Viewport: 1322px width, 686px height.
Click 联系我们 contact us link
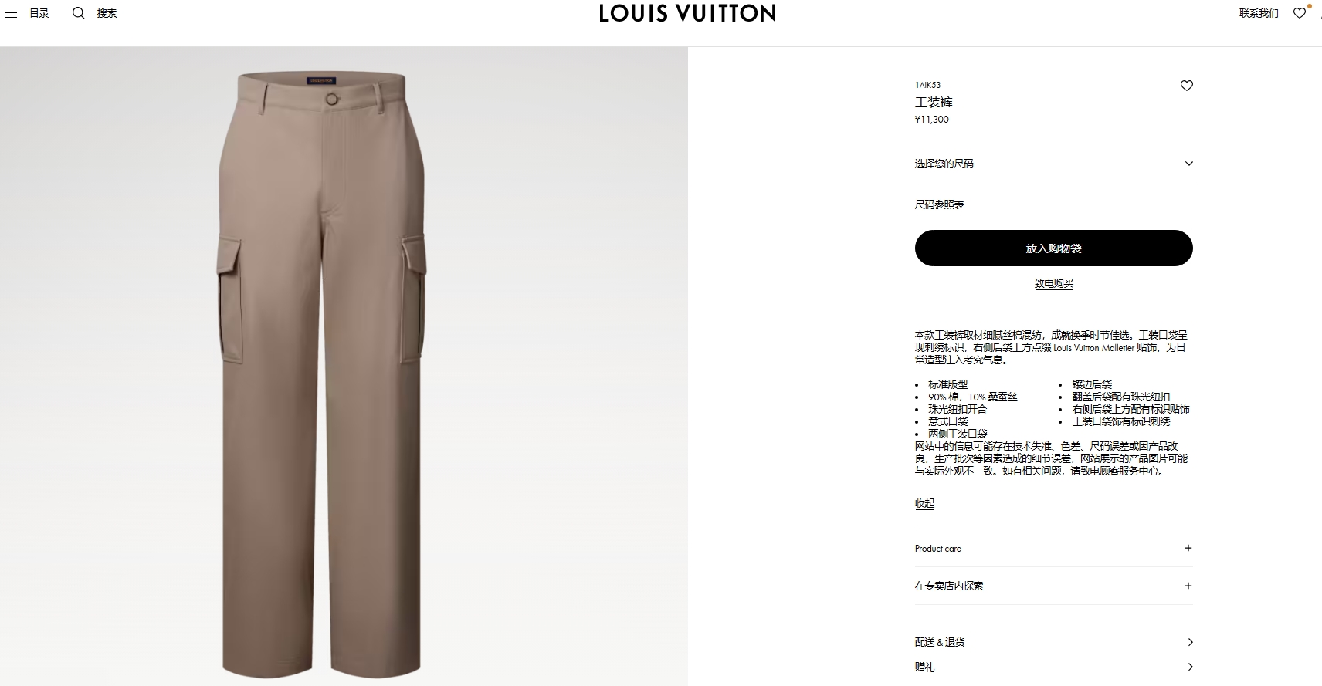tap(1259, 13)
